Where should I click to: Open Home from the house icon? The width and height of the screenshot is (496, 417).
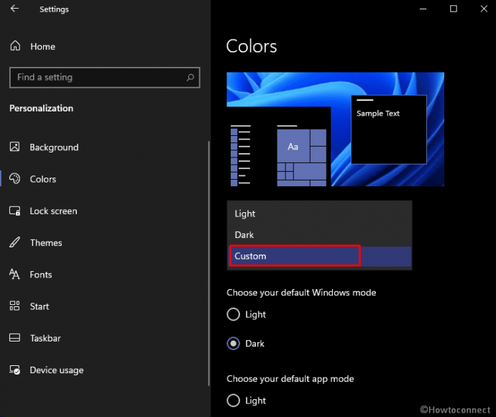coord(15,46)
